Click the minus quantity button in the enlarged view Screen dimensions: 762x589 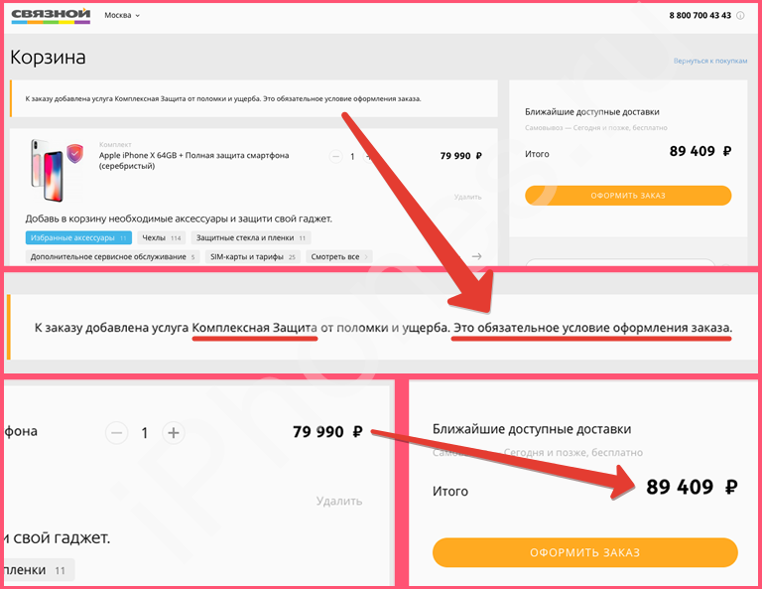click(x=117, y=433)
